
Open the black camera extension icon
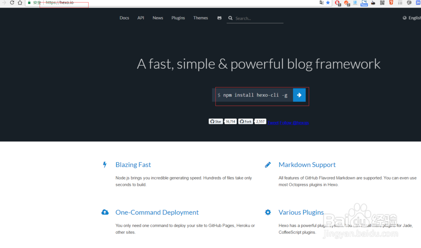click(x=373, y=3)
